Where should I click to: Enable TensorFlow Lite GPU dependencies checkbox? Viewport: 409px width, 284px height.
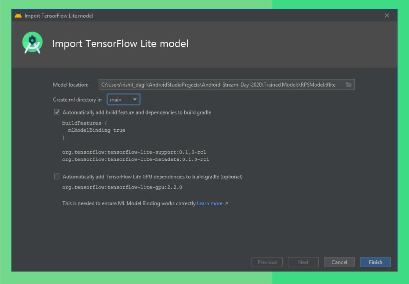click(x=57, y=176)
